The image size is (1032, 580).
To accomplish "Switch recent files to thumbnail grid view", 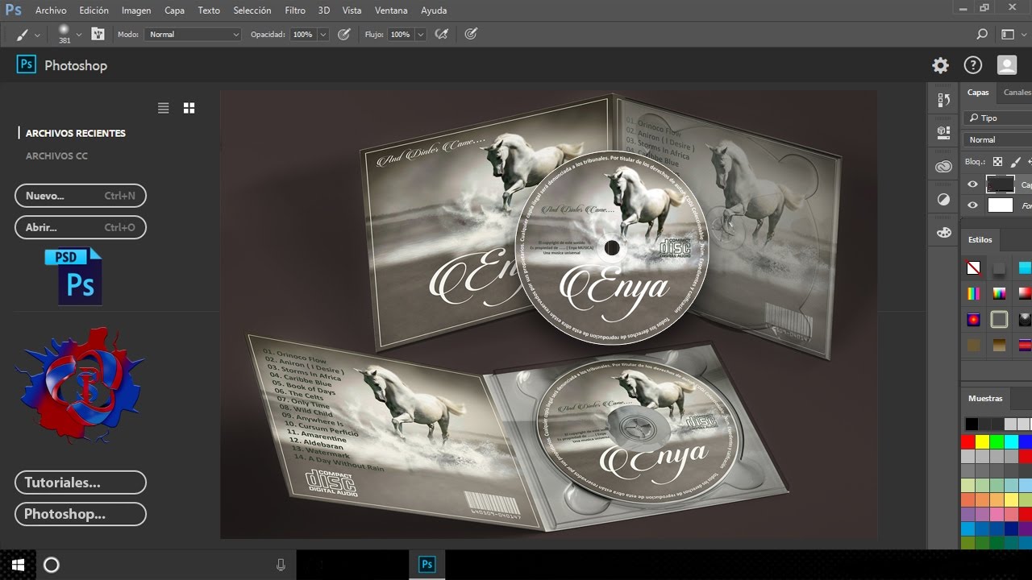I will click(x=189, y=108).
